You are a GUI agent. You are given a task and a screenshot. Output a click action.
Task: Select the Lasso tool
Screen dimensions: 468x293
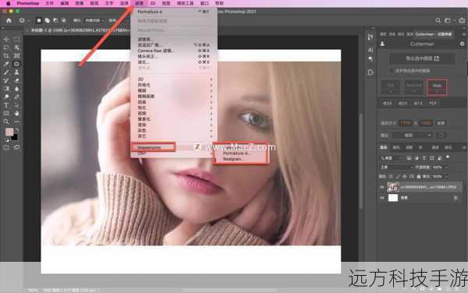(6, 48)
